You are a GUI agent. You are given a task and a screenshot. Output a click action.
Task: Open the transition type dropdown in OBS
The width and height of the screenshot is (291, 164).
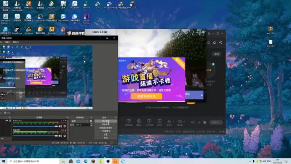coord(80,121)
